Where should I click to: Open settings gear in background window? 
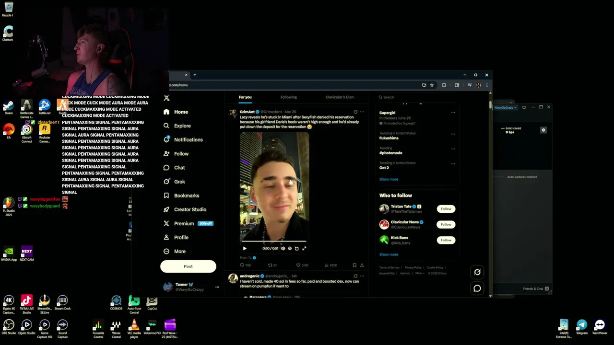pos(543,130)
